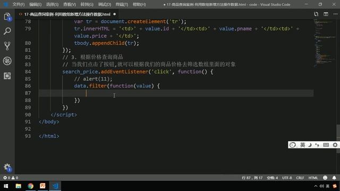Place cursor on empty line 87
The width and height of the screenshot is (340, 191).
[x=176, y=93]
